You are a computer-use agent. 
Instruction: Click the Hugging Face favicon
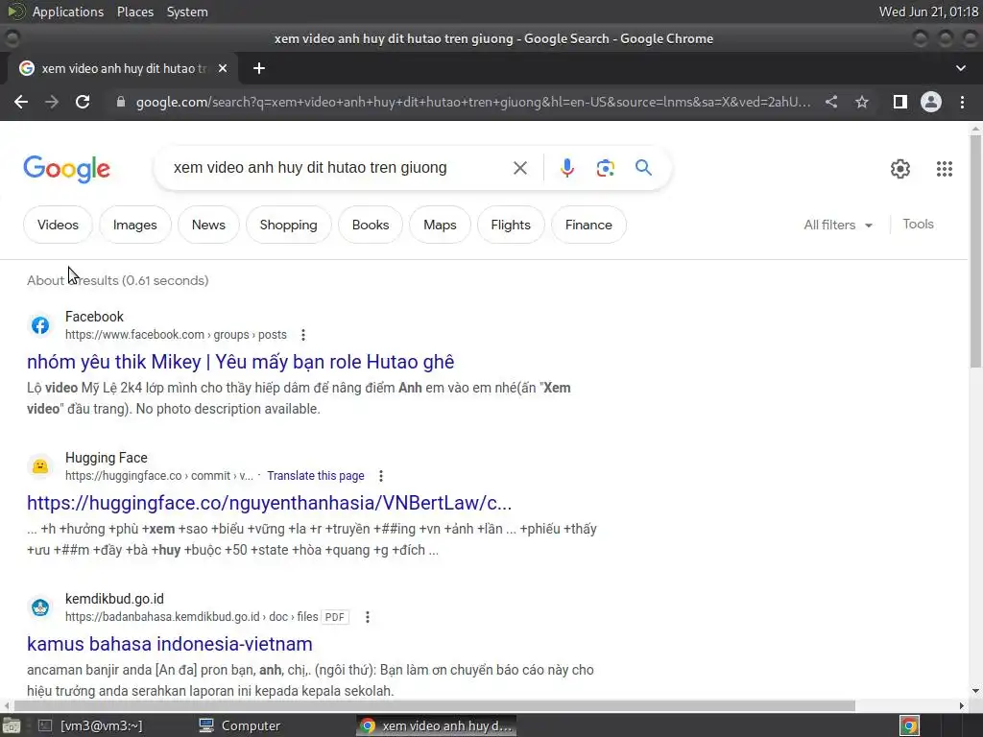click(x=40, y=466)
